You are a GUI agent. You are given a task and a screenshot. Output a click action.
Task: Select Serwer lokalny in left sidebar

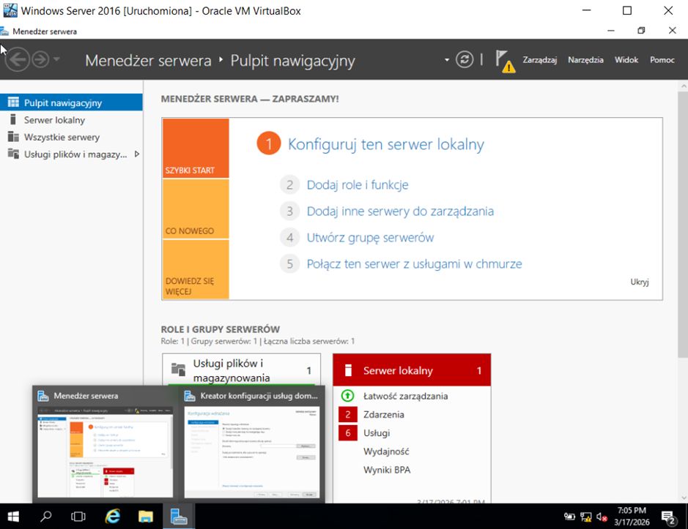[x=54, y=120]
